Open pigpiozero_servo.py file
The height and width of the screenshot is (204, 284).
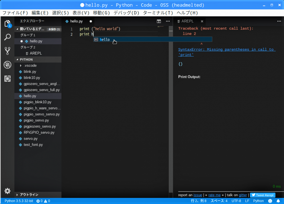[38, 126]
